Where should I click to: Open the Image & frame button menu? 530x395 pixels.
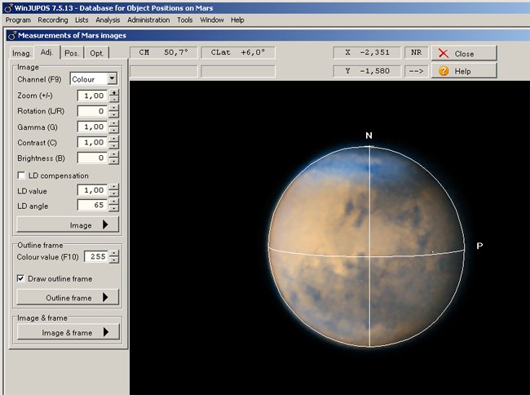click(x=68, y=332)
